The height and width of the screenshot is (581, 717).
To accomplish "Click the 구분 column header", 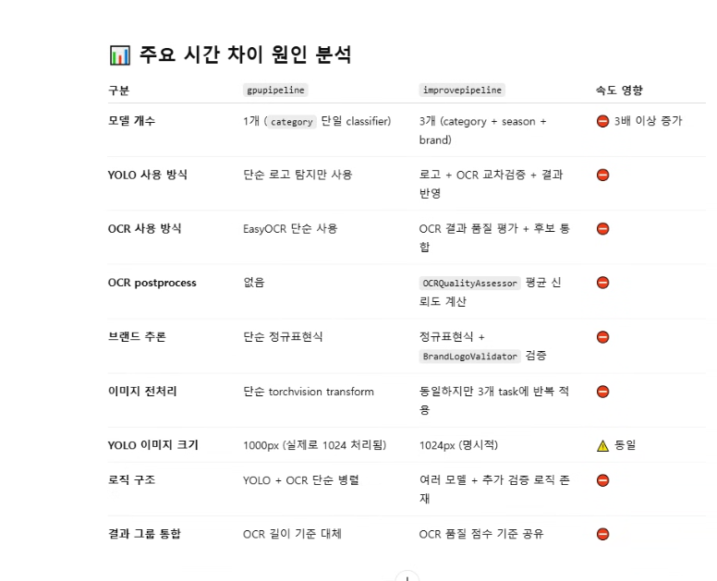I will 118,90.
